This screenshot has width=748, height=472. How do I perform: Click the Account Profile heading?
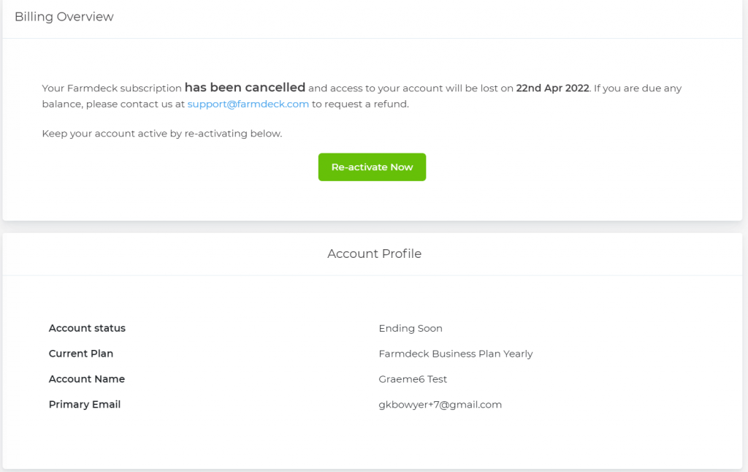coord(374,254)
